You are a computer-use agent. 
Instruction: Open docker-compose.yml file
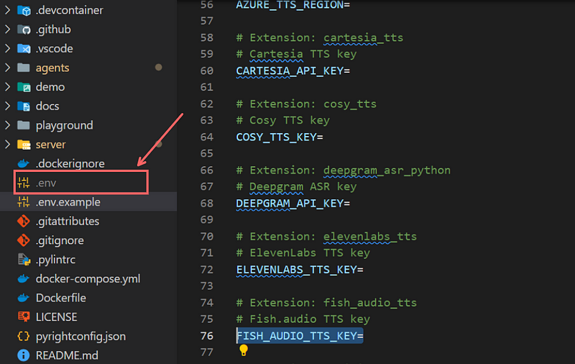88,279
